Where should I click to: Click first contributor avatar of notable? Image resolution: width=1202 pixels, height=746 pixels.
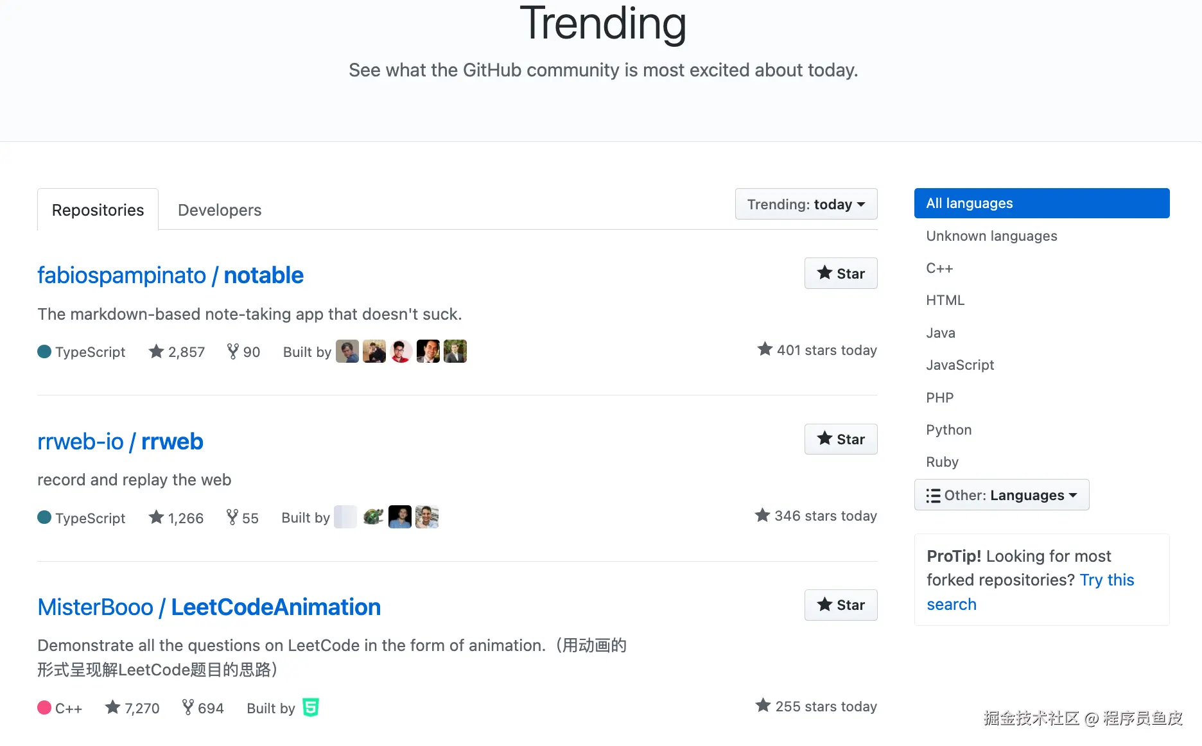(347, 351)
